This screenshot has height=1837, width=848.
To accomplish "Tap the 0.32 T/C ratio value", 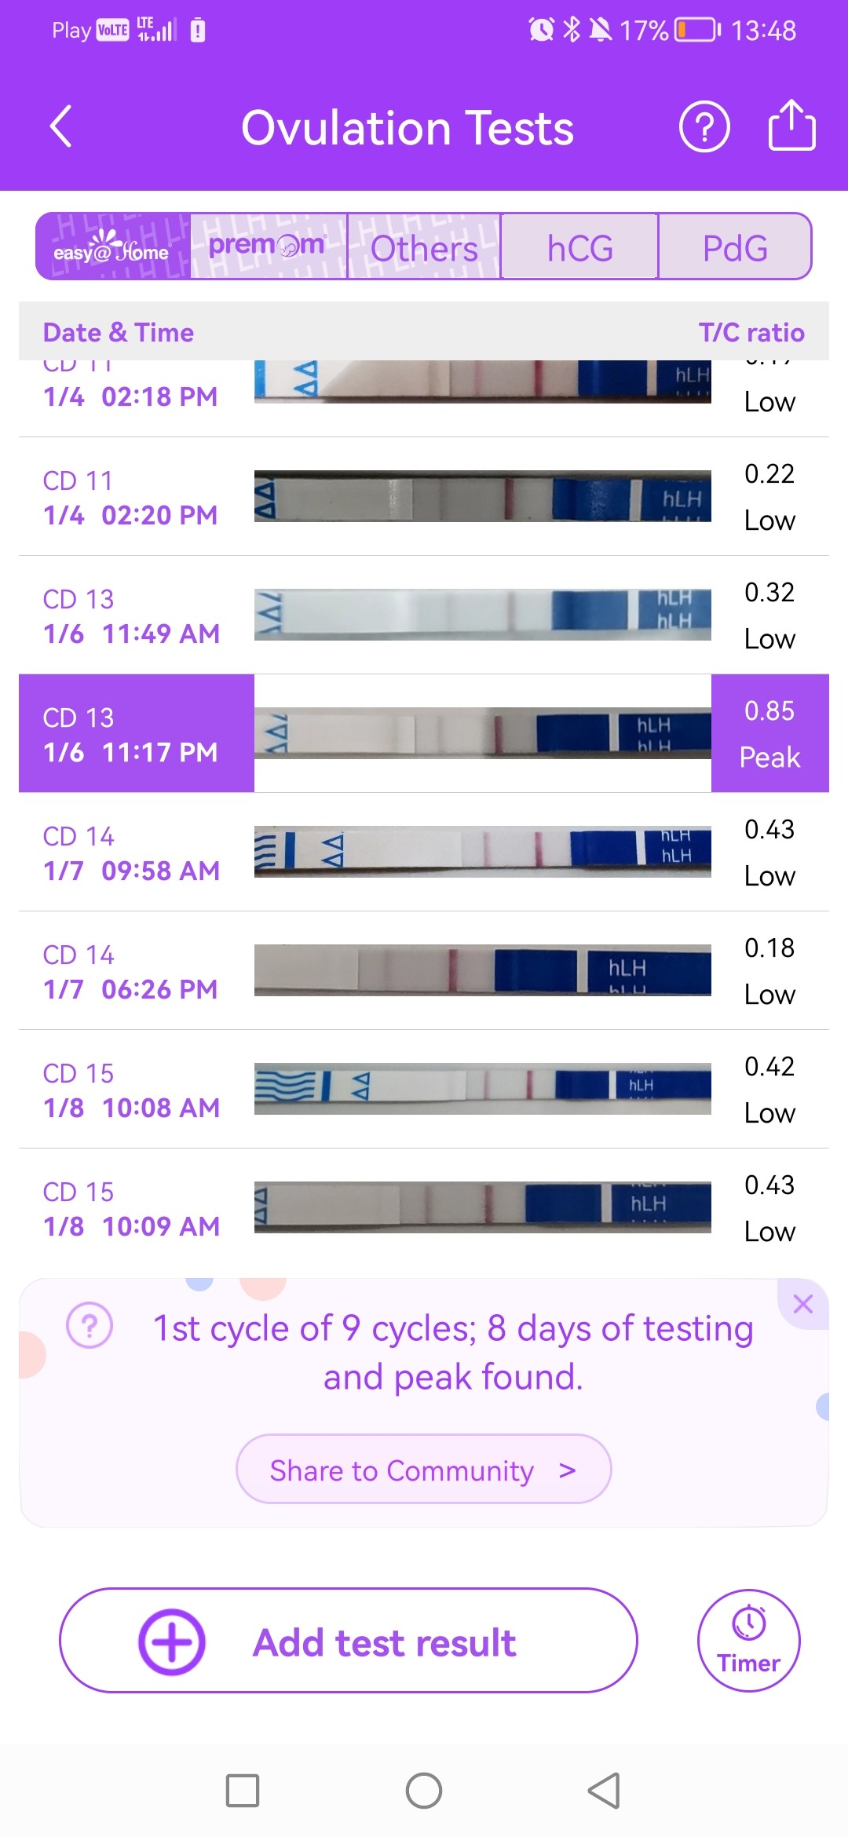I will tap(769, 593).
